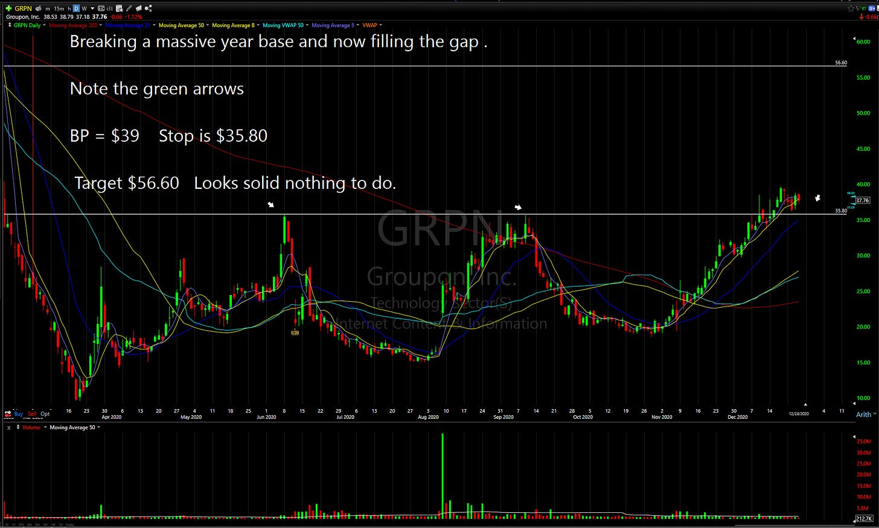879x528 pixels.
Task: Click the 35.80 stop line label
Action: pyautogui.click(x=841, y=211)
